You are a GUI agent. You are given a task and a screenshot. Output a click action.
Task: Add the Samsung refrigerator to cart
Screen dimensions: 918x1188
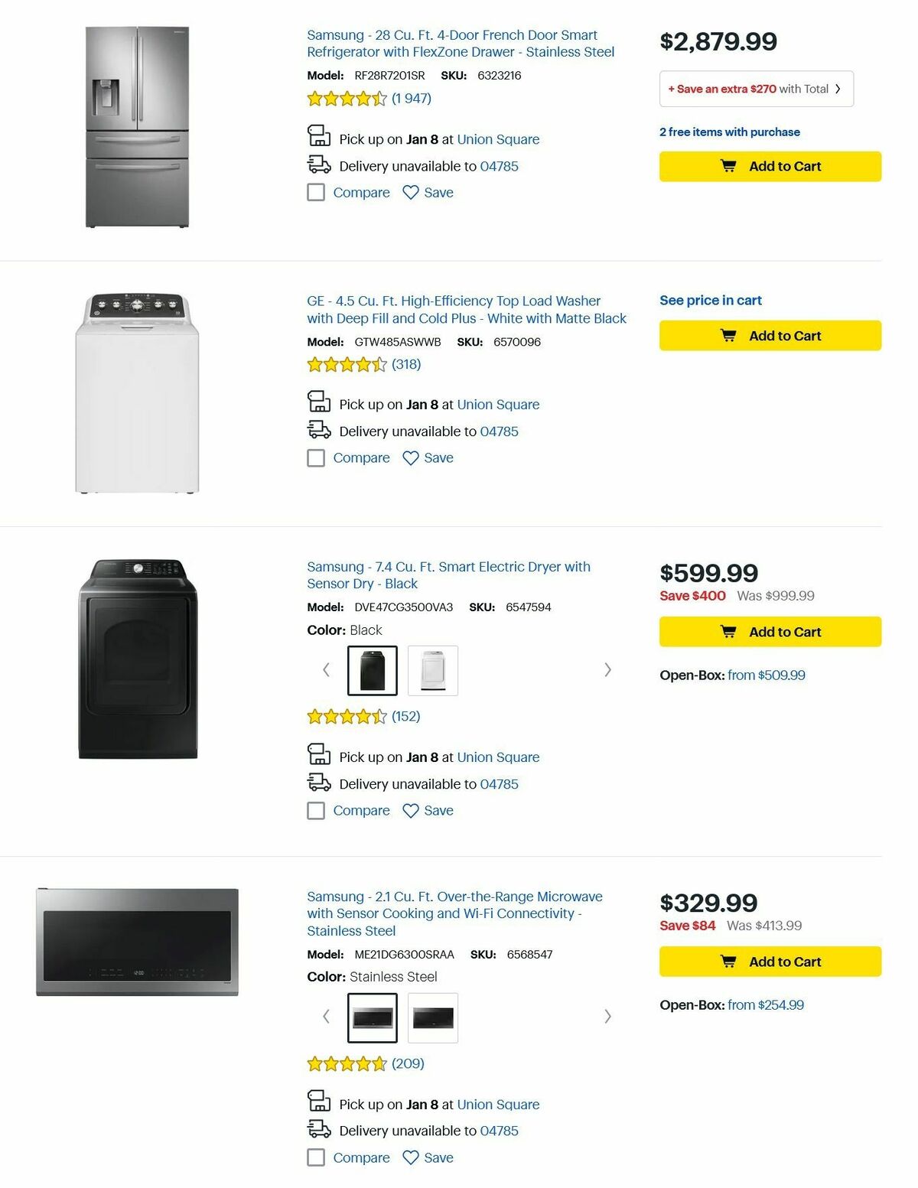coord(769,166)
